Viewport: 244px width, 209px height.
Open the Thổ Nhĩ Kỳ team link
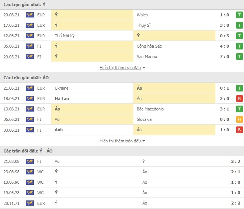coord(65,36)
